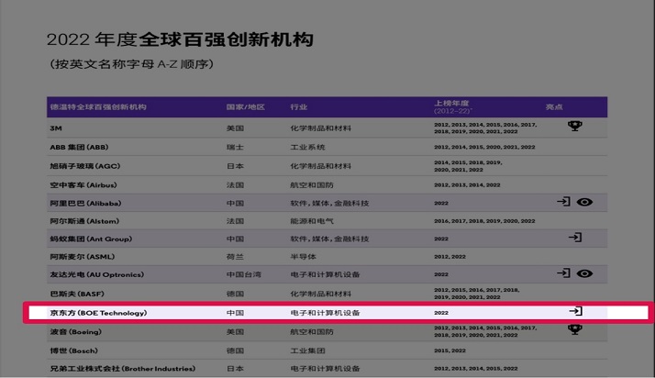Click the 国家/地区 column header

click(245, 107)
